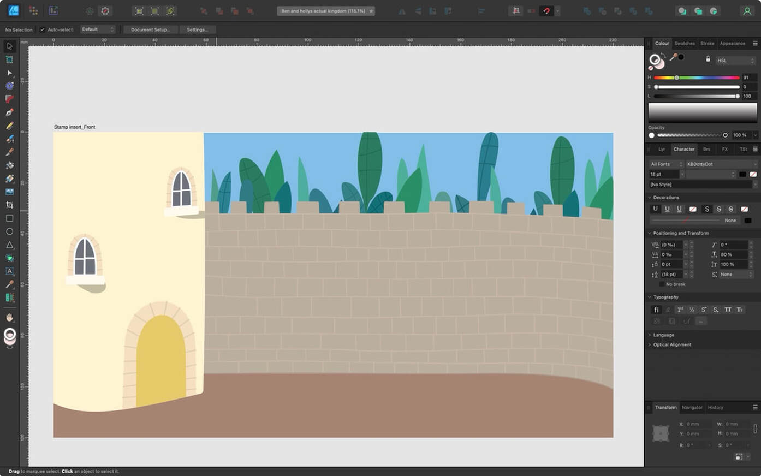This screenshot has height=476, width=761.
Task: Select the Ellipse shape tool
Action: (9, 231)
